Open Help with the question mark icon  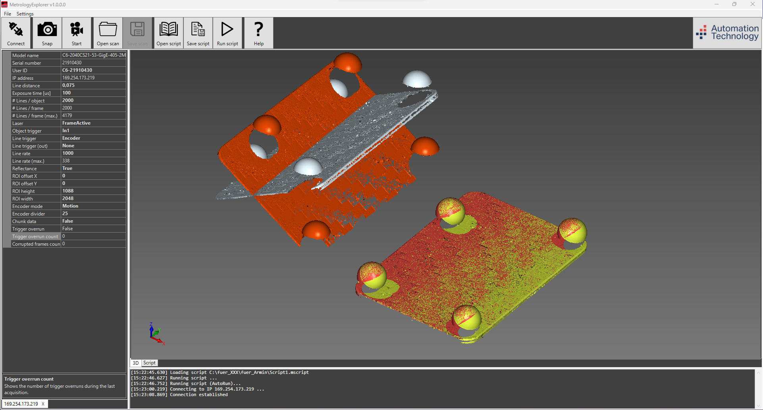[259, 33]
